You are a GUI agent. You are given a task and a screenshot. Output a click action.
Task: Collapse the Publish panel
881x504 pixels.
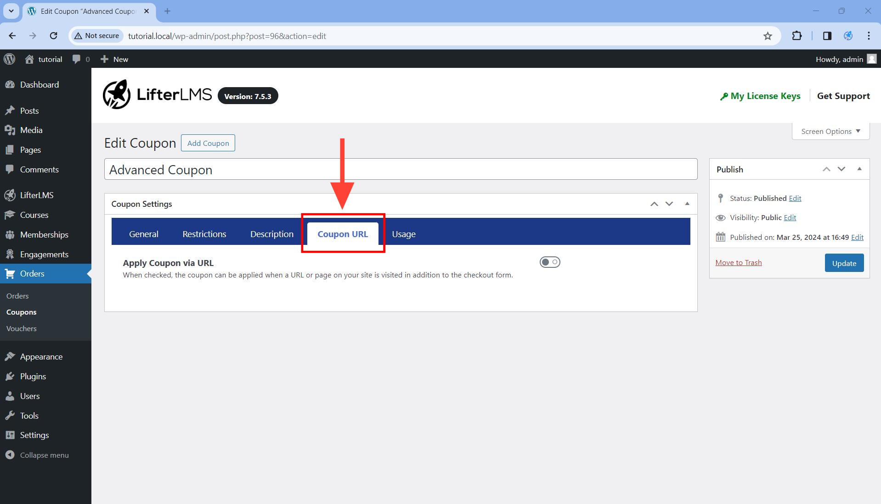point(859,169)
